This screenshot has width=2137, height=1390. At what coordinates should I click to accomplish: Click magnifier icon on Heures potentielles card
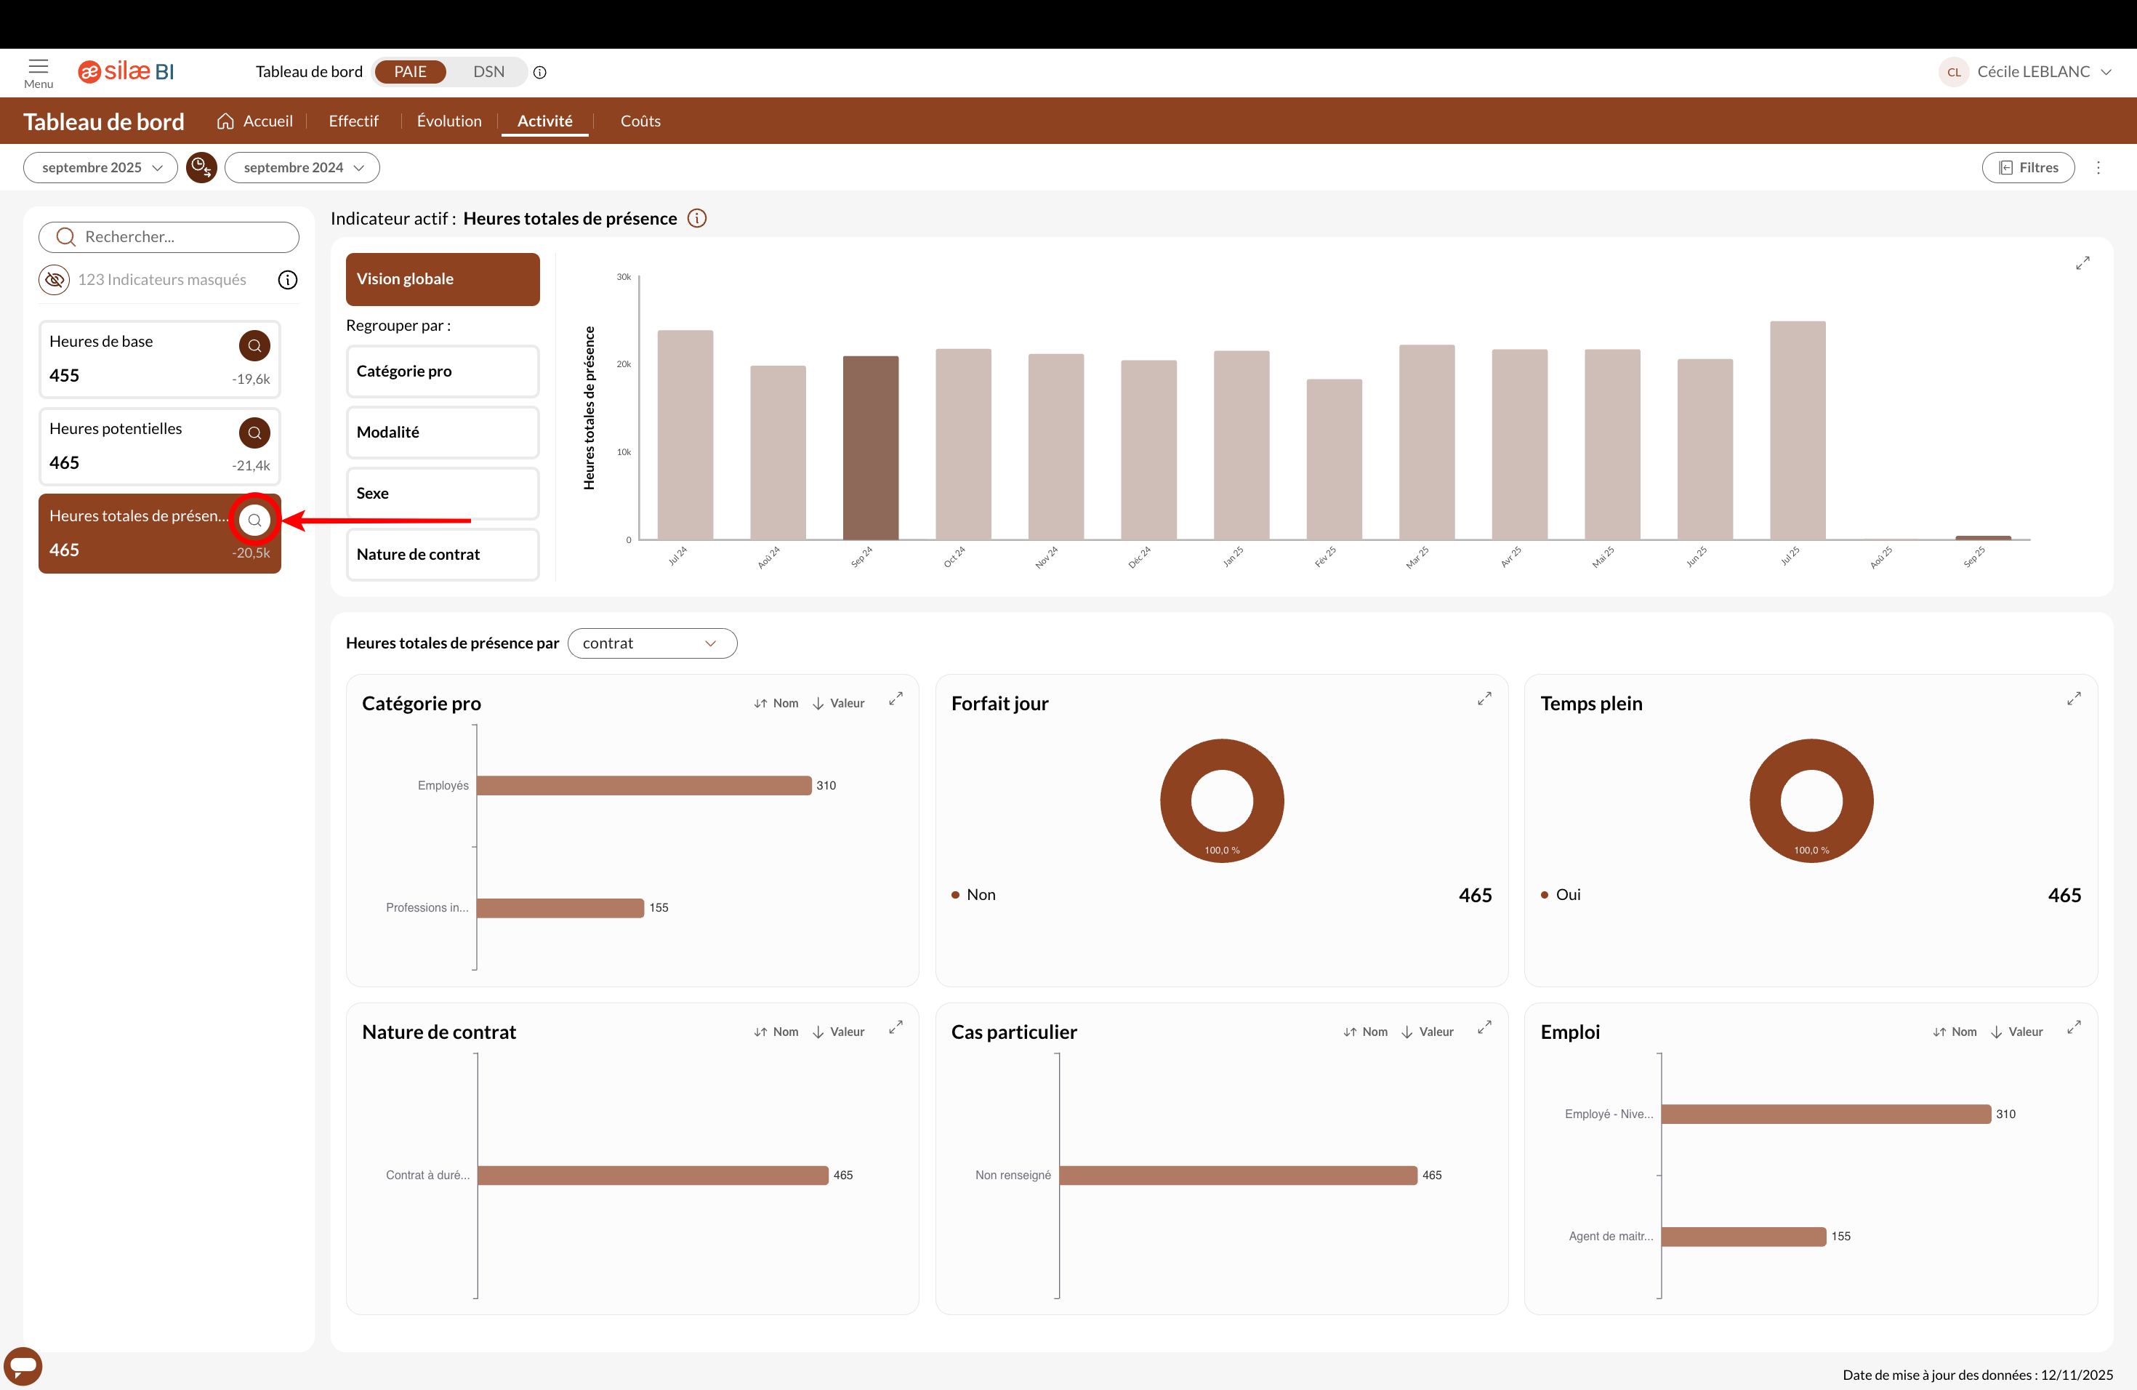pos(254,433)
